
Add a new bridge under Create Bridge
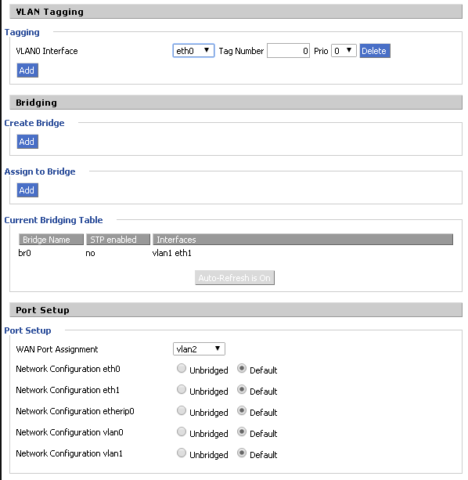[x=27, y=142]
